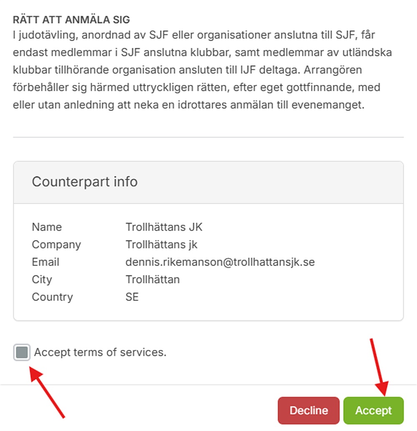Screen dimensions: 417x431
Task: Click the Company field label
Action: (x=56, y=245)
